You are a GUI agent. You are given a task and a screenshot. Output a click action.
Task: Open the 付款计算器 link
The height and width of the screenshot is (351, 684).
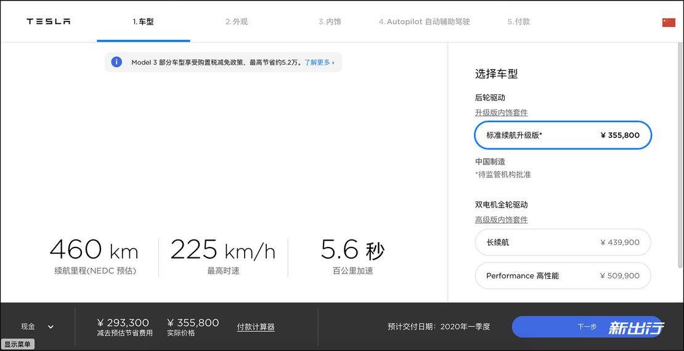tap(256, 326)
